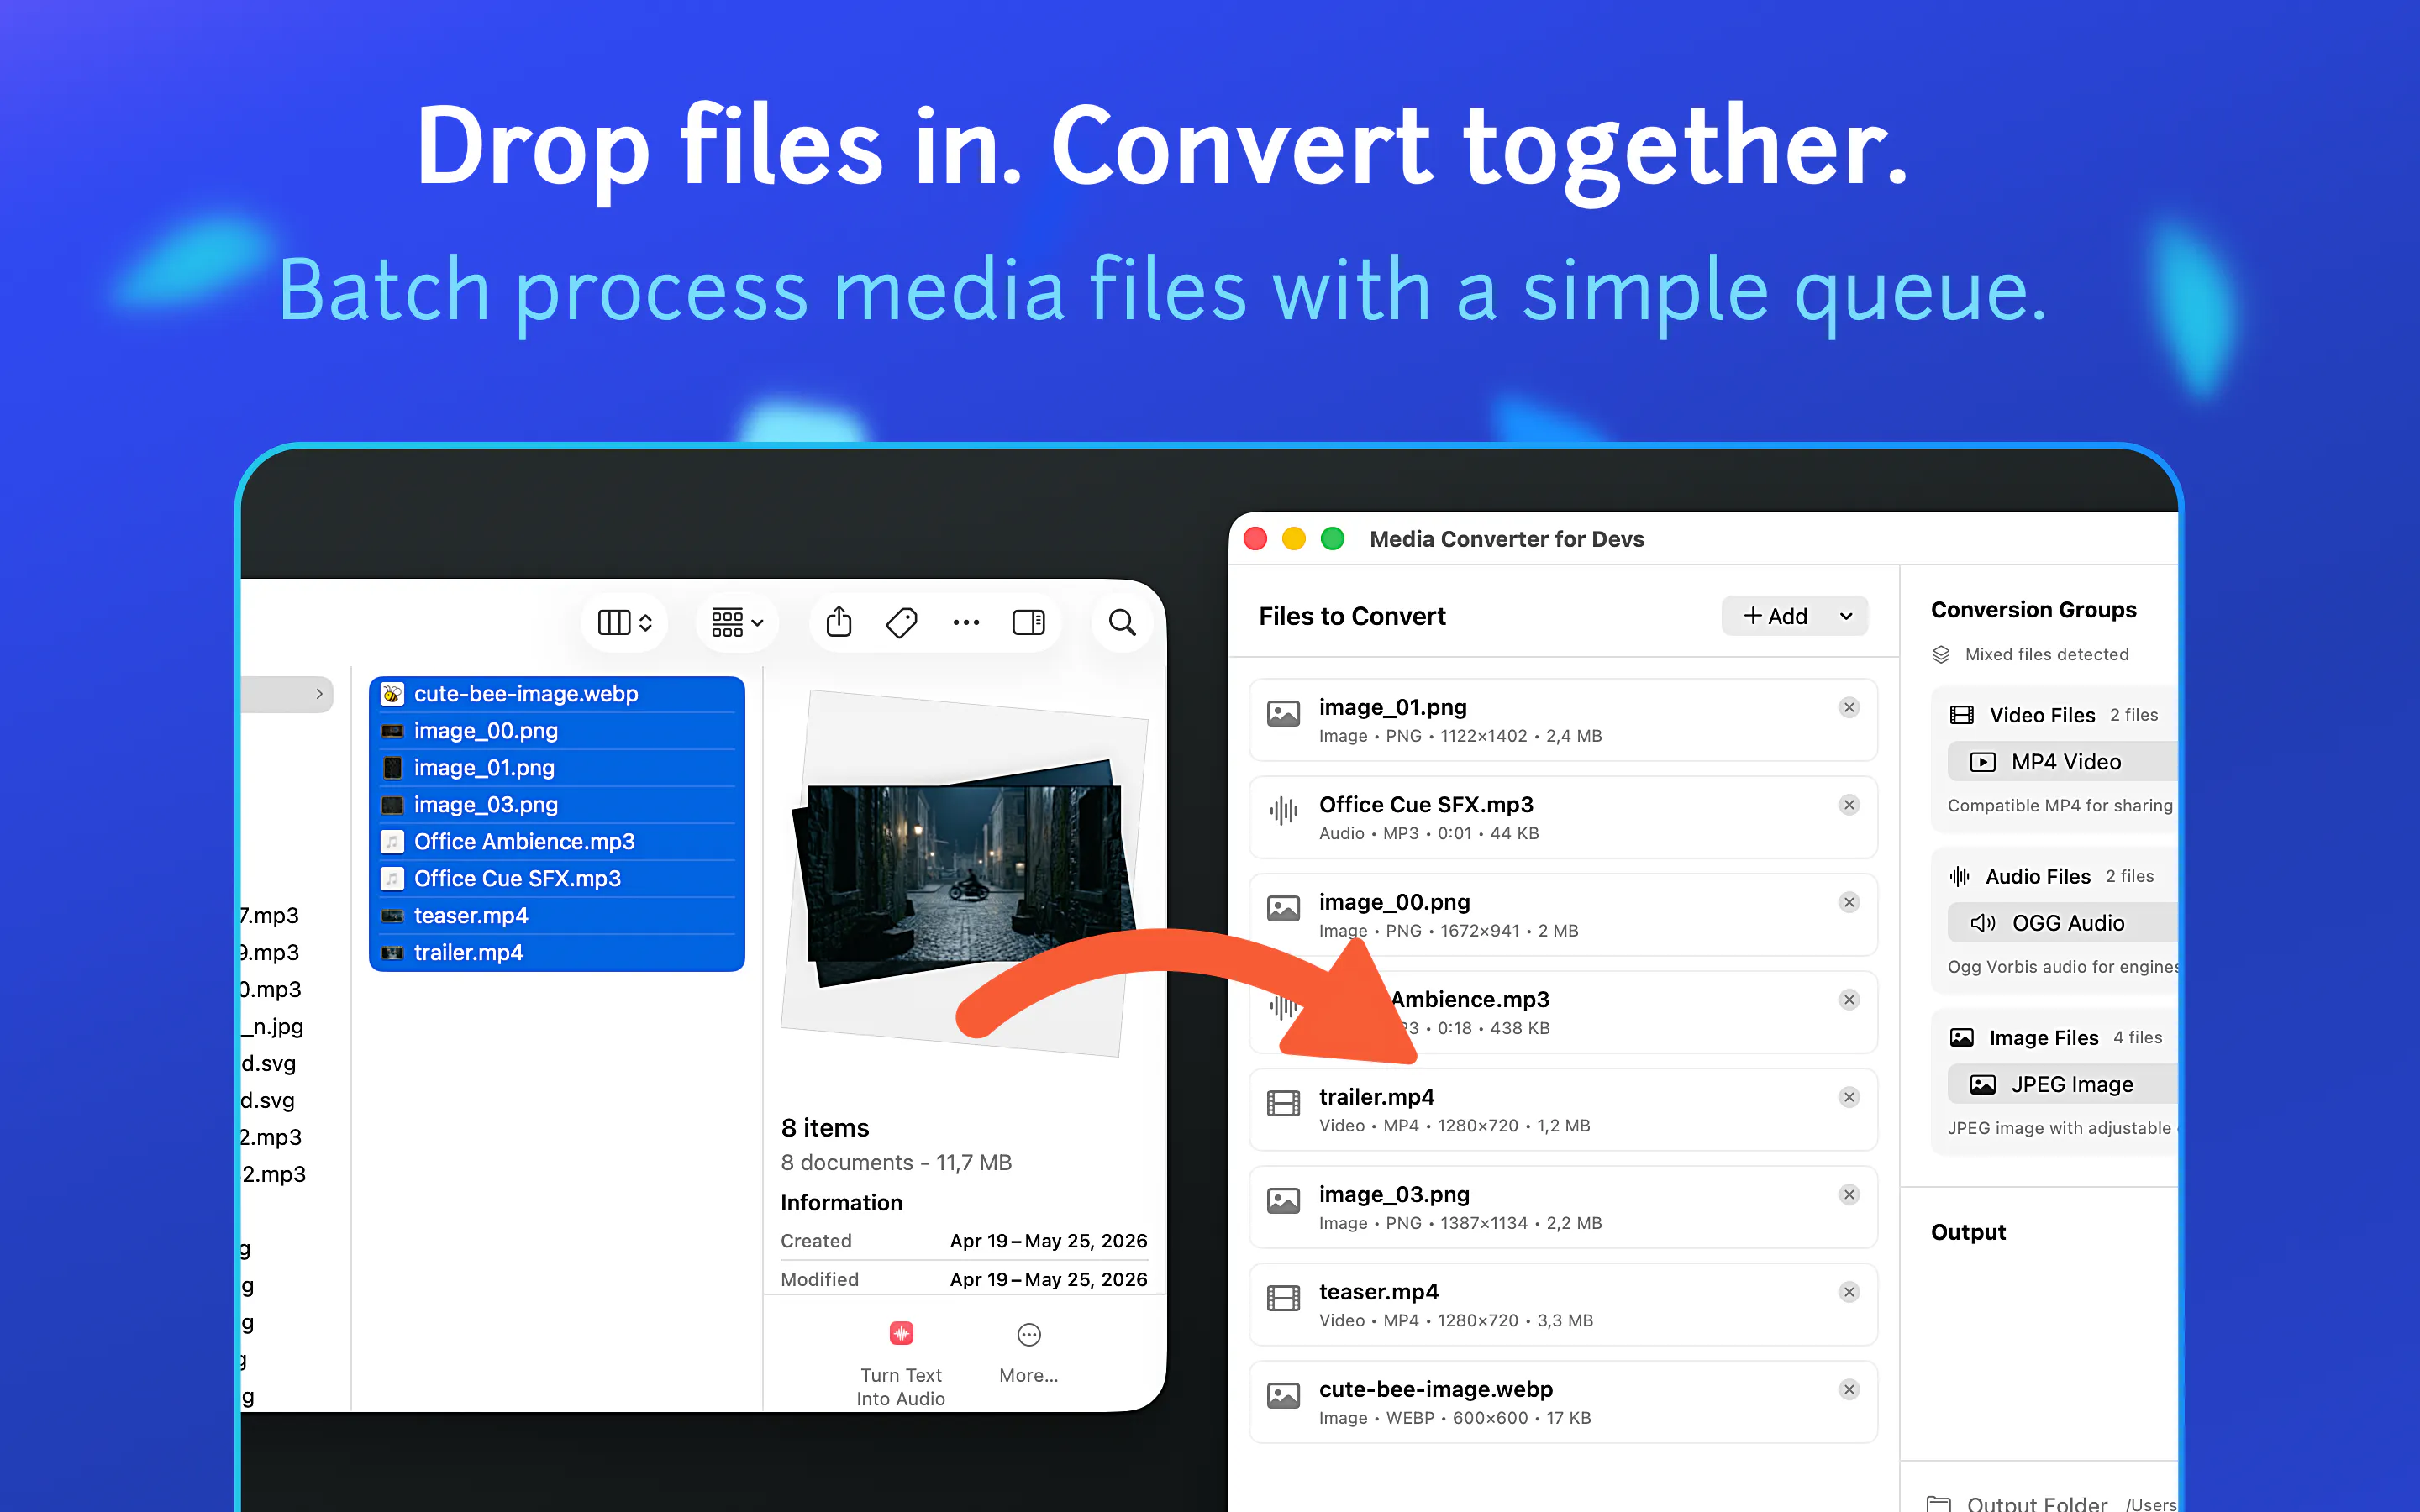2420x1512 pixels.
Task: Remove image_01.png from the queue
Action: [1849, 708]
